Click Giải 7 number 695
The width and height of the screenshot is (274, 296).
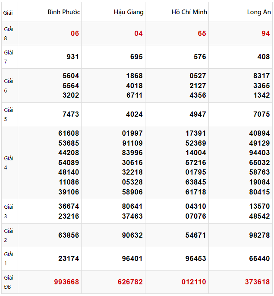coord(136,57)
